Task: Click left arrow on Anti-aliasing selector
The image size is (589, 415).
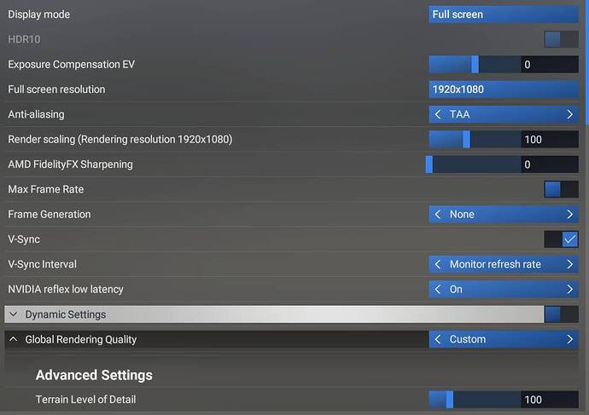Action: pos(439,114)
